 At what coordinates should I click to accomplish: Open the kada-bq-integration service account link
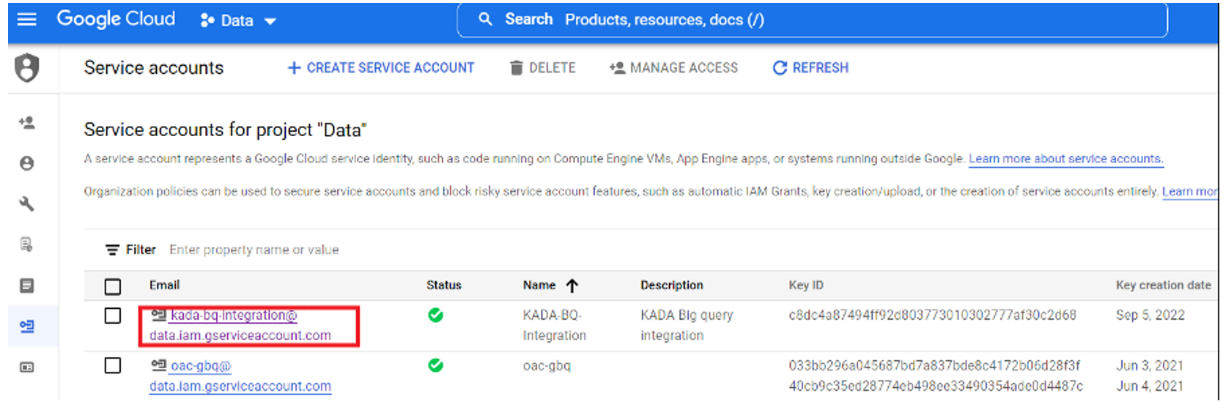pos(233,316)
